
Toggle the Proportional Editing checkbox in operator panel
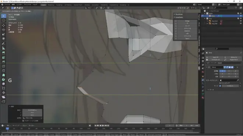(23, 121)
